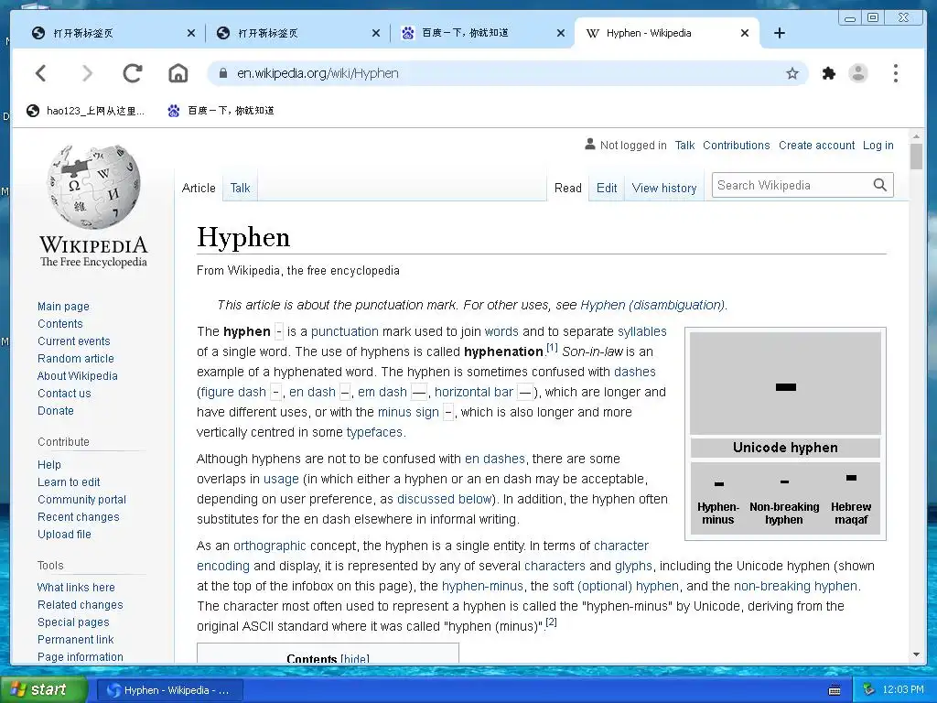The width and height of the screenshot is (937, 703).
Task: Follow the orthographic link
Action: click(270, 546)
